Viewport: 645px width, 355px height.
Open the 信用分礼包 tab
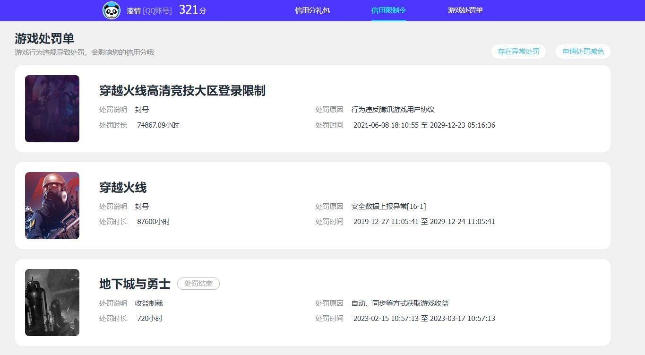[x=312, y=10]
